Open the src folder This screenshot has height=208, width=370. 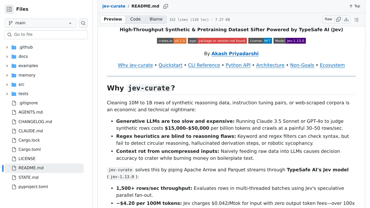click(21, 85)
